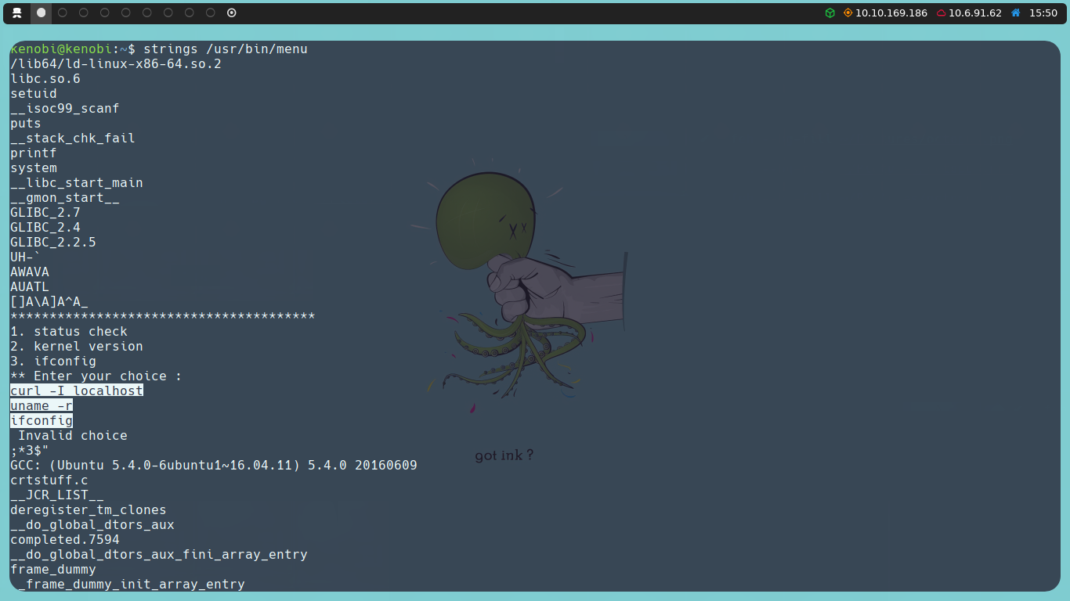Click the '3. ifconfig' menu line
1070x601 pixels.
click(x=53, y=362)
